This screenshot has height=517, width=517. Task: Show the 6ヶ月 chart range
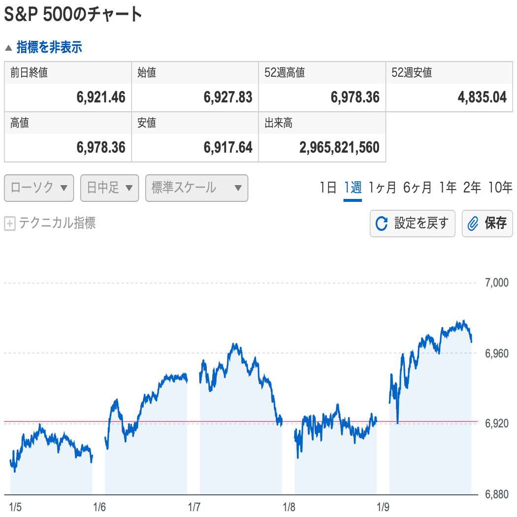[x=417, y=188]
